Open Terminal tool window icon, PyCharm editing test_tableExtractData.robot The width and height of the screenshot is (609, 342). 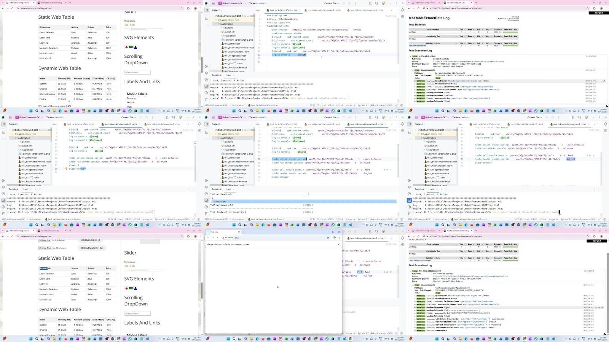click(x=206, y=86)
